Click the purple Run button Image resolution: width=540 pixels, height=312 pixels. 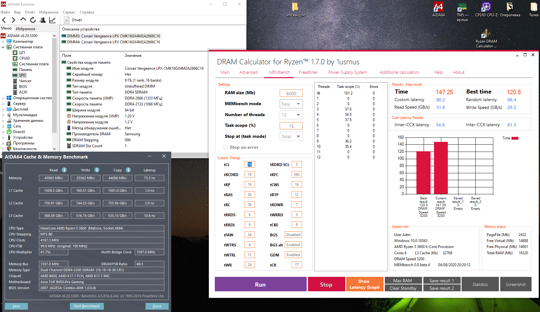pyautogui.click(x=260, y=284)
